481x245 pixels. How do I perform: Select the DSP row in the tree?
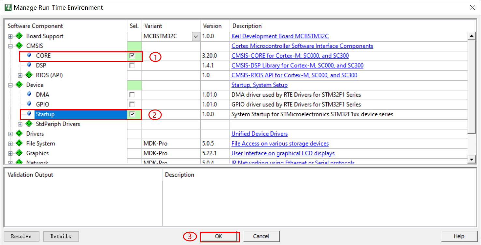(41, 65)
